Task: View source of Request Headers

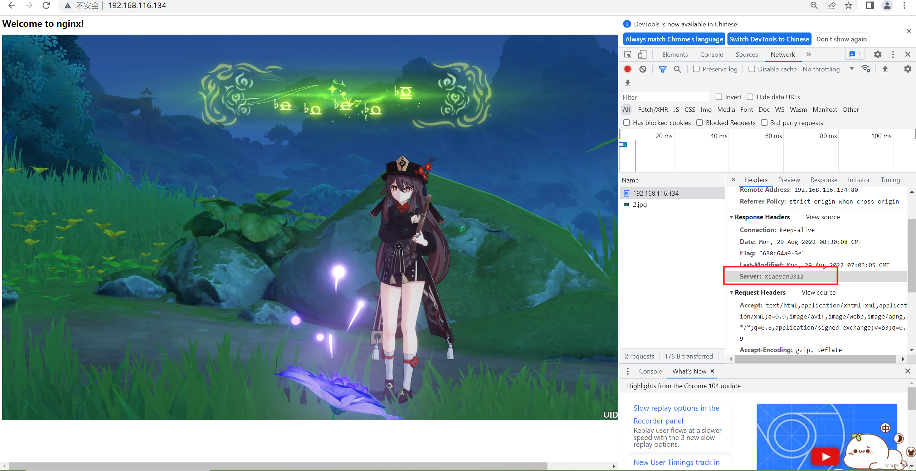Action: (x=818, y=292)
